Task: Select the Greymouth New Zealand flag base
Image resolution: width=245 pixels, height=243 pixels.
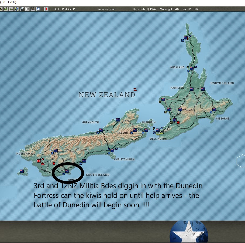Action: tap(101, 130)
